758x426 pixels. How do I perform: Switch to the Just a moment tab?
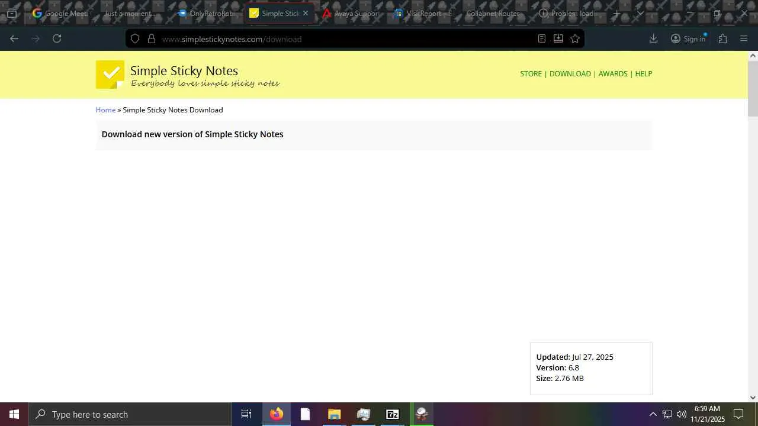click(131, 13)
